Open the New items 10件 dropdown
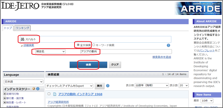 coord(207,101)
